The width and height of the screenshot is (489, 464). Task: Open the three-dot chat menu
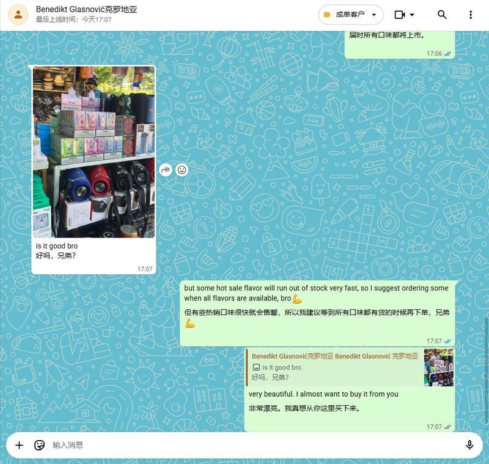tap(471, 15)
